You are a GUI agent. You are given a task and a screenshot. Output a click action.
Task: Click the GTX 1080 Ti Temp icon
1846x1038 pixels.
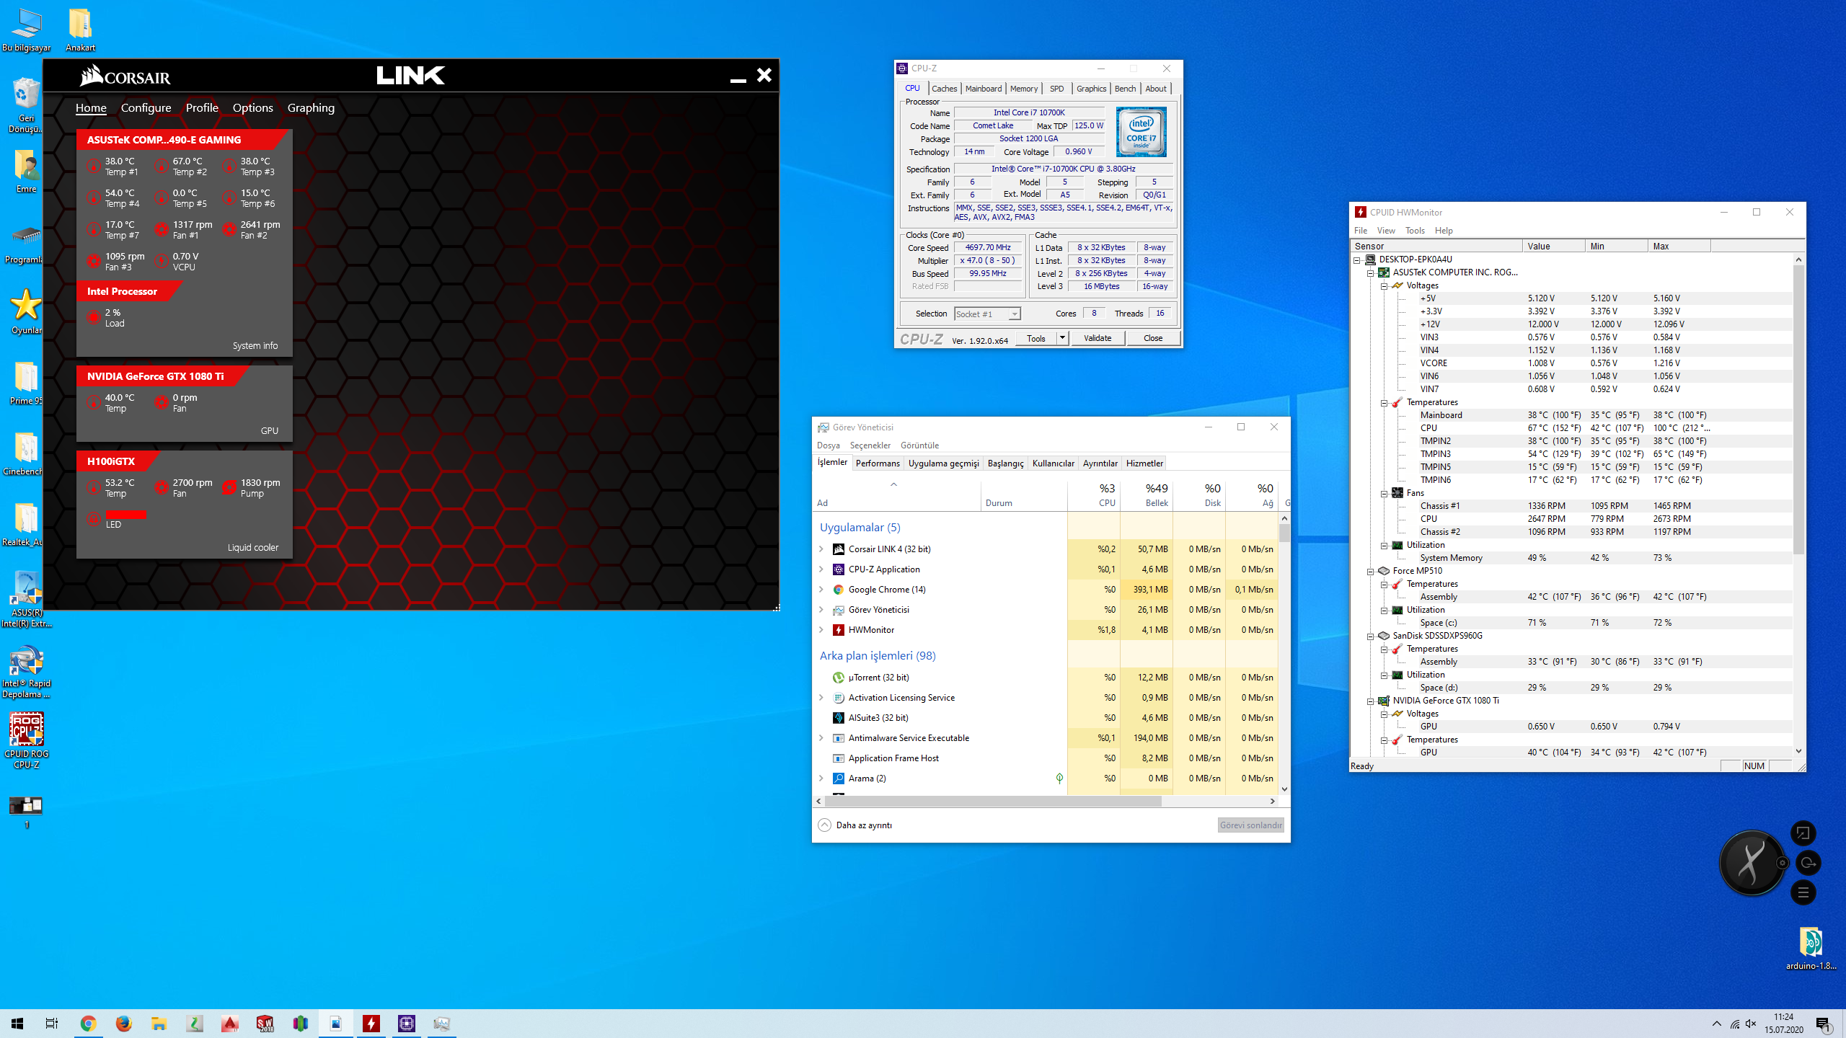[x=93, y=402]
